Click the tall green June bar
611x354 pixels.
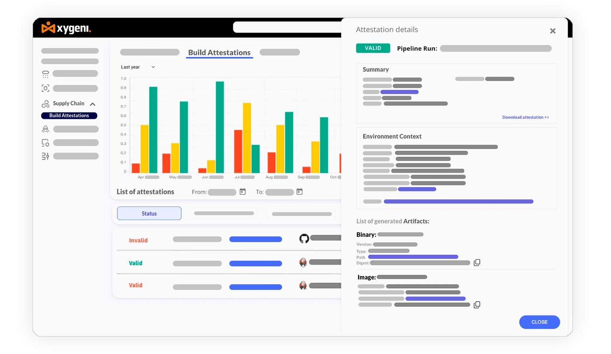pos(220,127)
